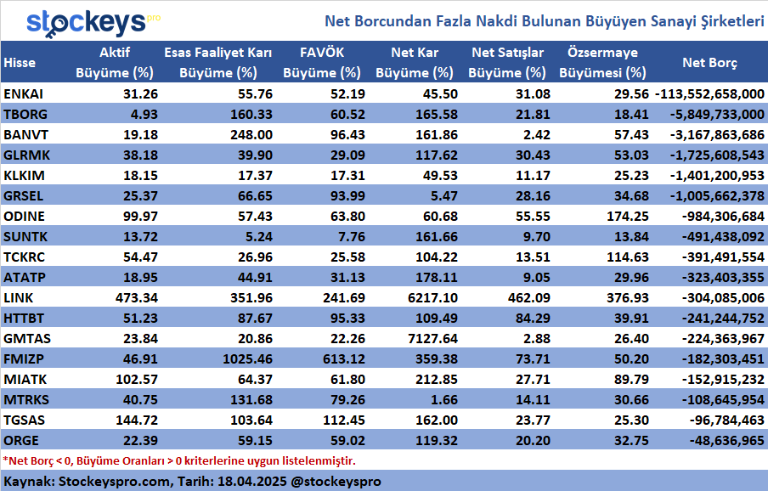Click ATATP net profit growth 178.11

(437, 278)
